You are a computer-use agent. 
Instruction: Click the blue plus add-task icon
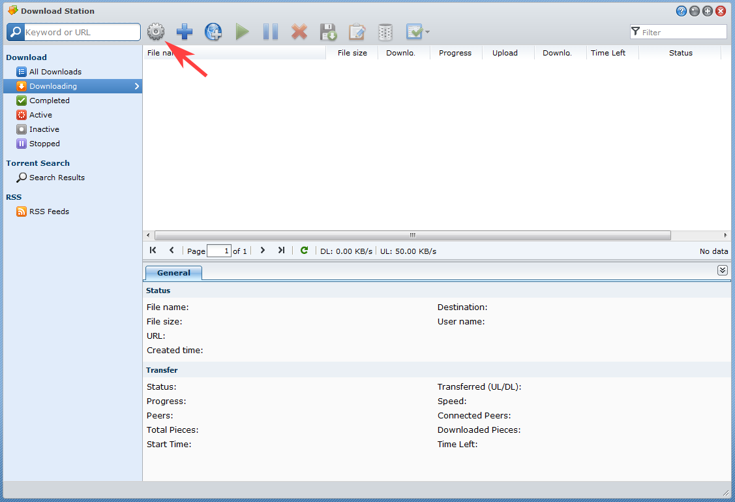click(184, 31)
